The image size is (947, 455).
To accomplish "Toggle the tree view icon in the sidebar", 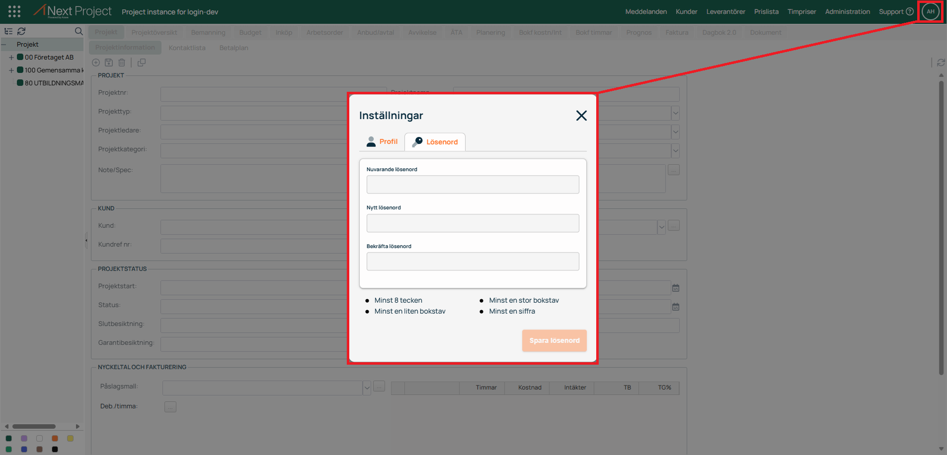I will (8, 31).
